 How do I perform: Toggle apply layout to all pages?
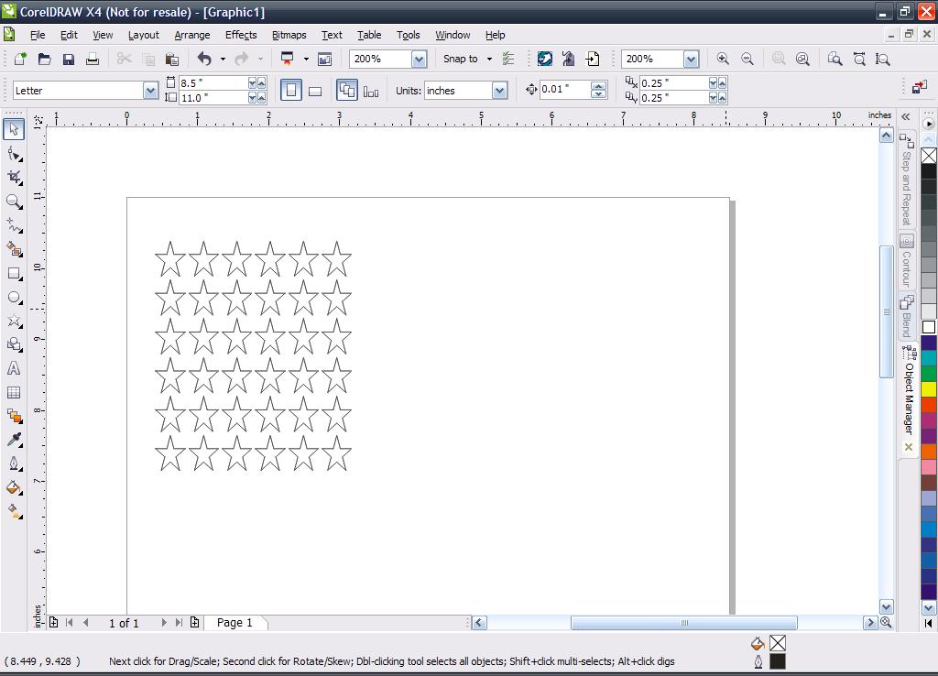(x=346, y=90)
